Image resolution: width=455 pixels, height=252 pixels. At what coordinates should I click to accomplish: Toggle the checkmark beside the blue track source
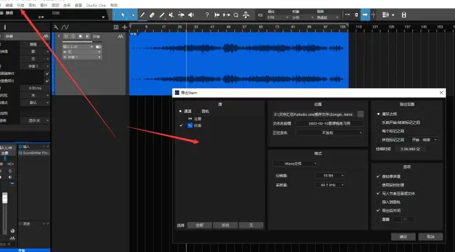pos(181,125)
